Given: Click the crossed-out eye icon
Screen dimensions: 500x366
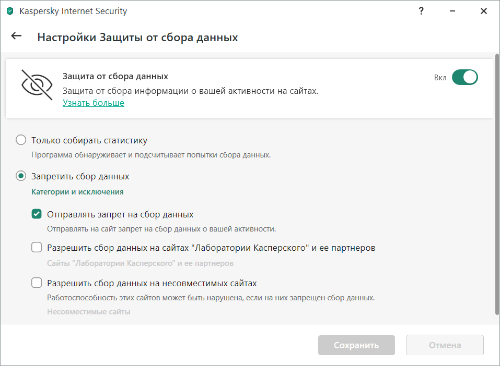Looking at the screenshot, I should (37, 84).
